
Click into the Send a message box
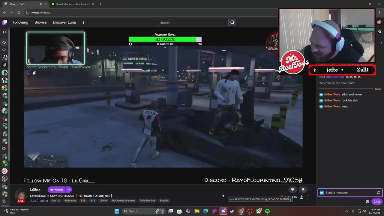[x=350, y=193]
